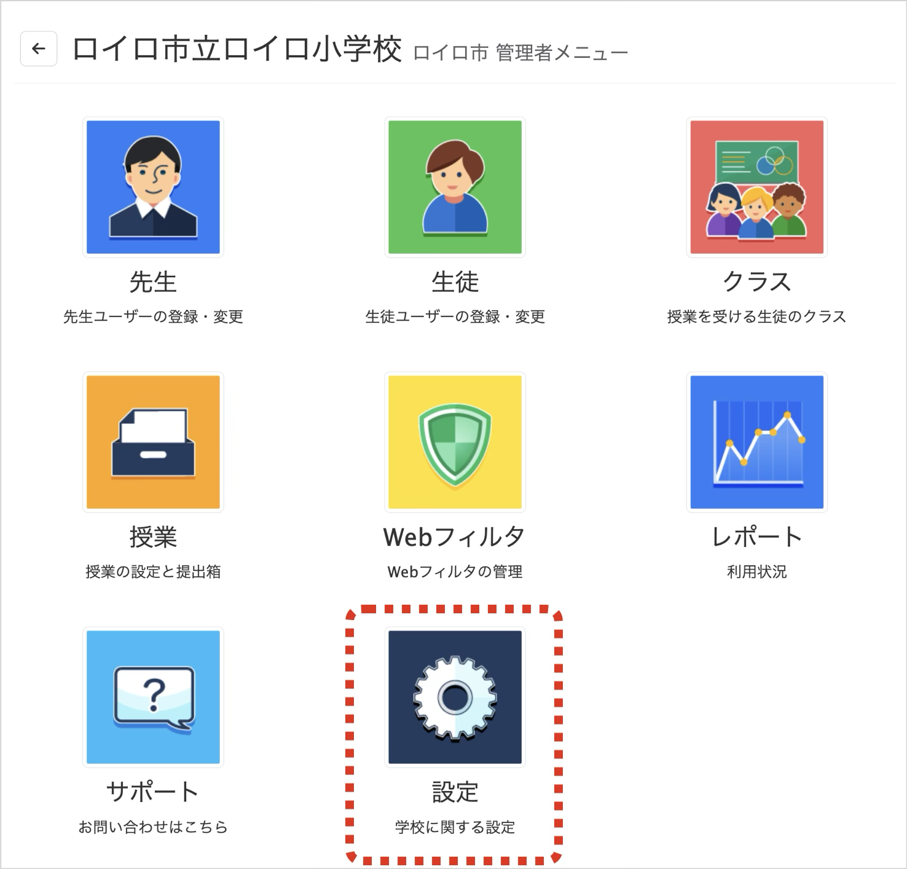Click the レポート label text

pyautogui.click(x=756, y=537)
